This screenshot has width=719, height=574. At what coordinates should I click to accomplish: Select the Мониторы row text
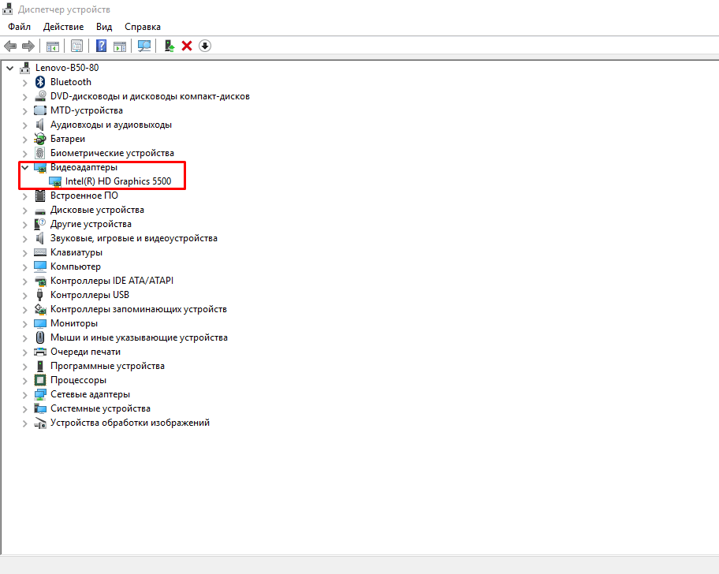[74, 324]
